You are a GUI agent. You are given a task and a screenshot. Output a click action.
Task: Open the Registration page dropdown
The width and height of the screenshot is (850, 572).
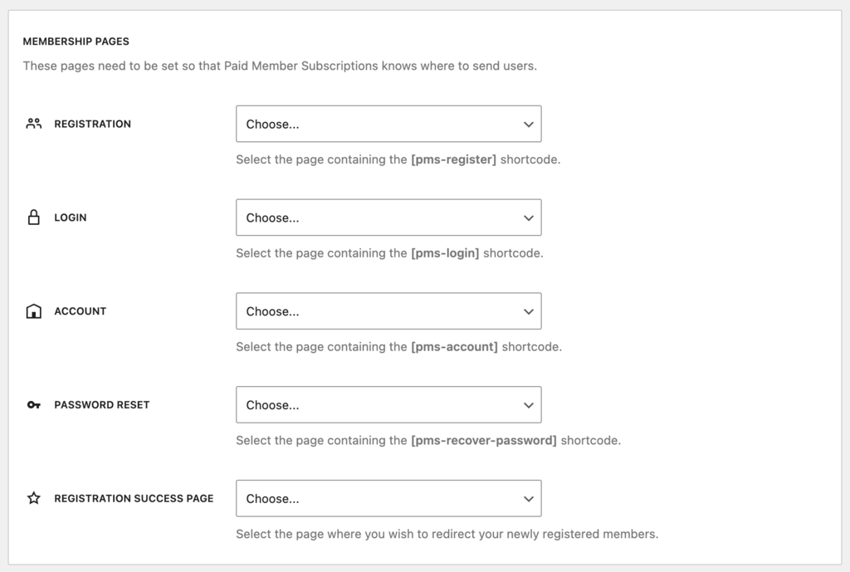coord(388,123)
